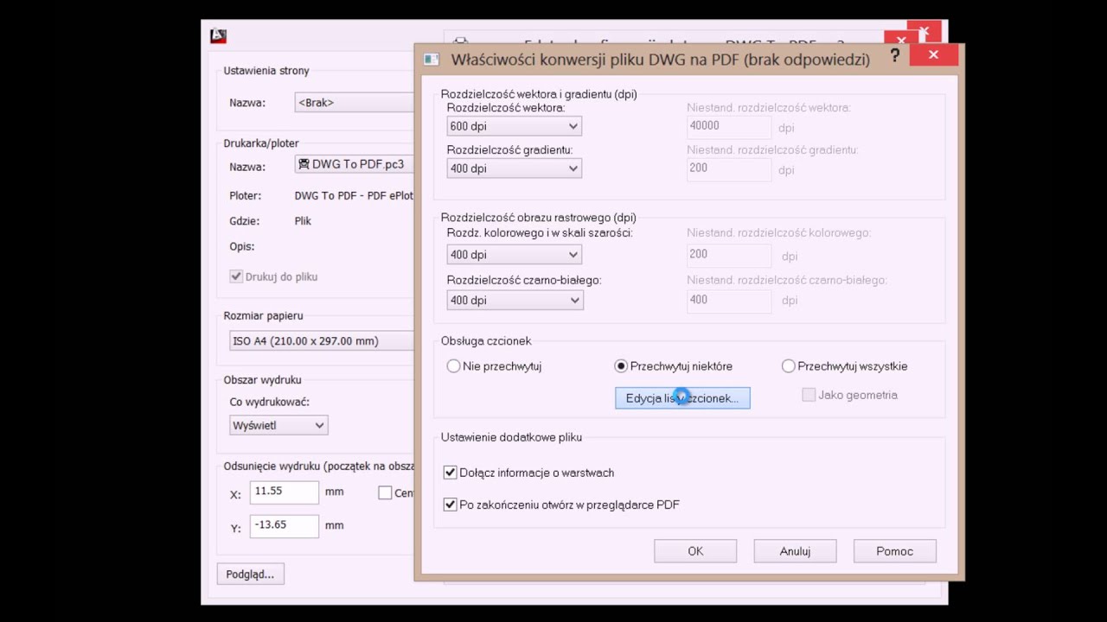The width and height of the screenshot is (1107, 622).
Task: Click Niestand. rozdzielczość wektora field 40000
Action: 729,126
